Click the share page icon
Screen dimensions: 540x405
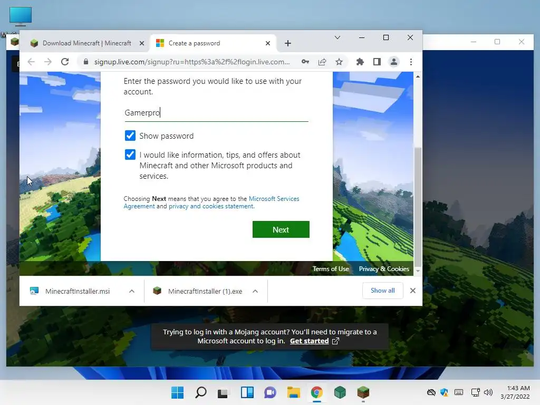[322, 62]
